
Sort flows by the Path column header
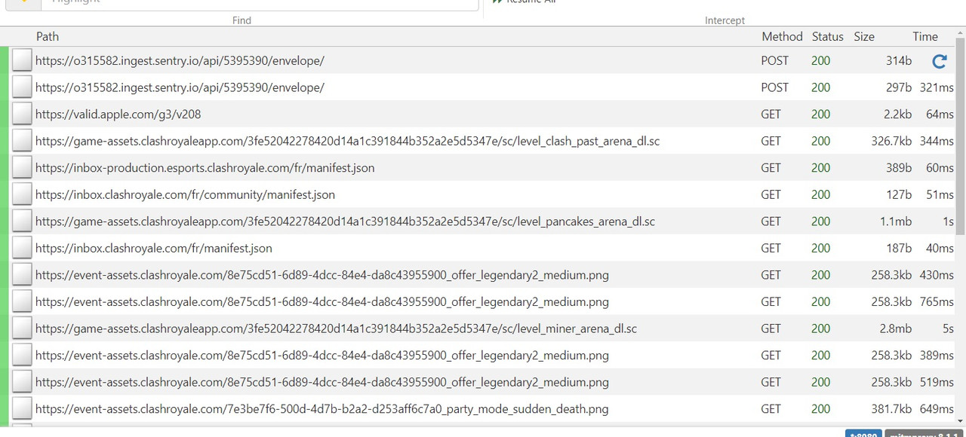tap(48, 36)
